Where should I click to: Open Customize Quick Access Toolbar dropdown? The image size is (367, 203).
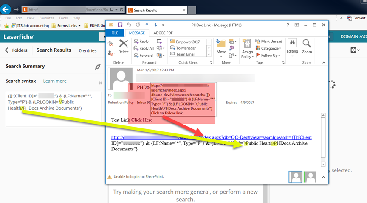tap(163, 25)
